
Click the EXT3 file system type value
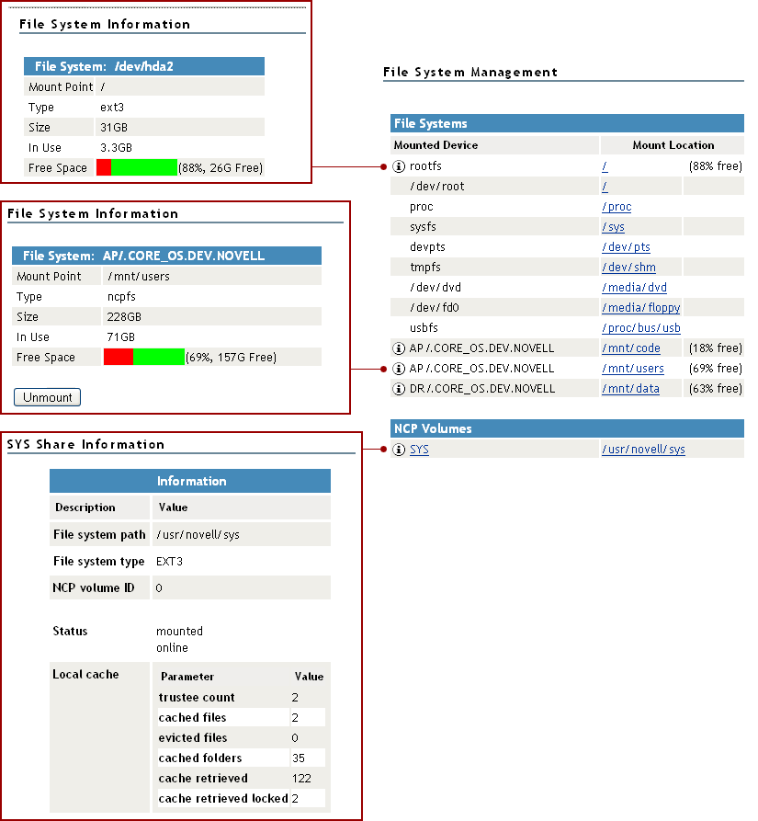(x=169, y=562)
